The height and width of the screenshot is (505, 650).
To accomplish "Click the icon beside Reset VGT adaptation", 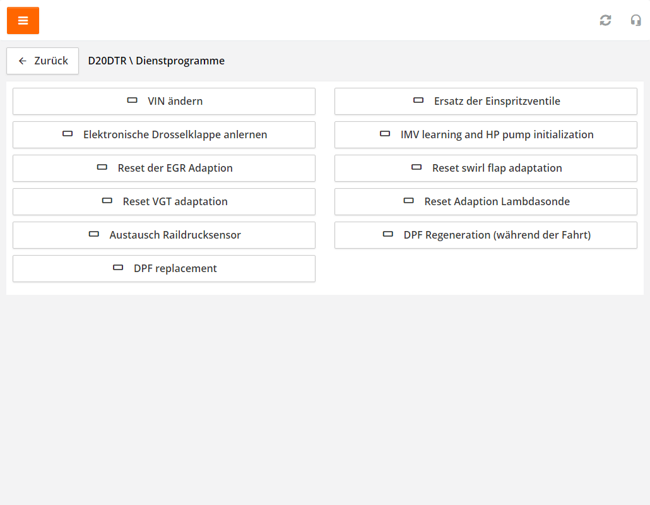I will click(x=107, y=201).
